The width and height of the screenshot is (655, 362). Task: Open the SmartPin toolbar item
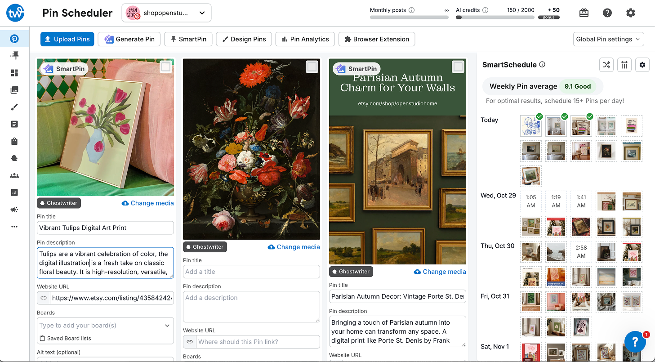(x=188, y=39)
